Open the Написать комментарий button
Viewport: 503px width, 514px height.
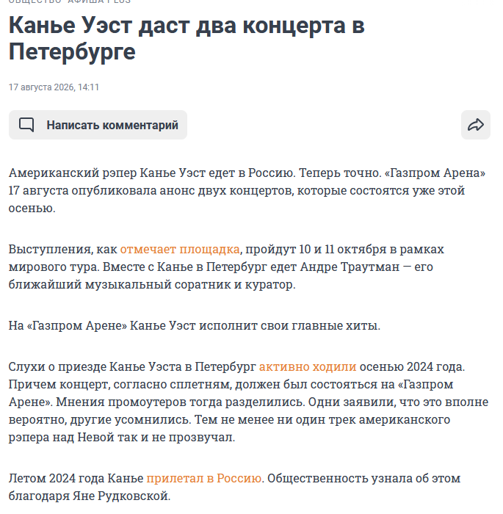[x=98, y=125]
